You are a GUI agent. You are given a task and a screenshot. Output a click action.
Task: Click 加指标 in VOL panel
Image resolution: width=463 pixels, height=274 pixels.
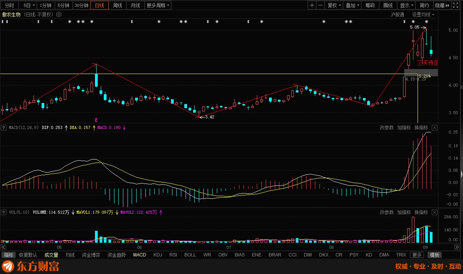point(404,212)
